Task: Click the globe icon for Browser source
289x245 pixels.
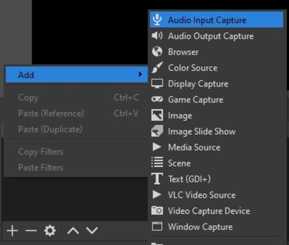Action: (157, 51)
